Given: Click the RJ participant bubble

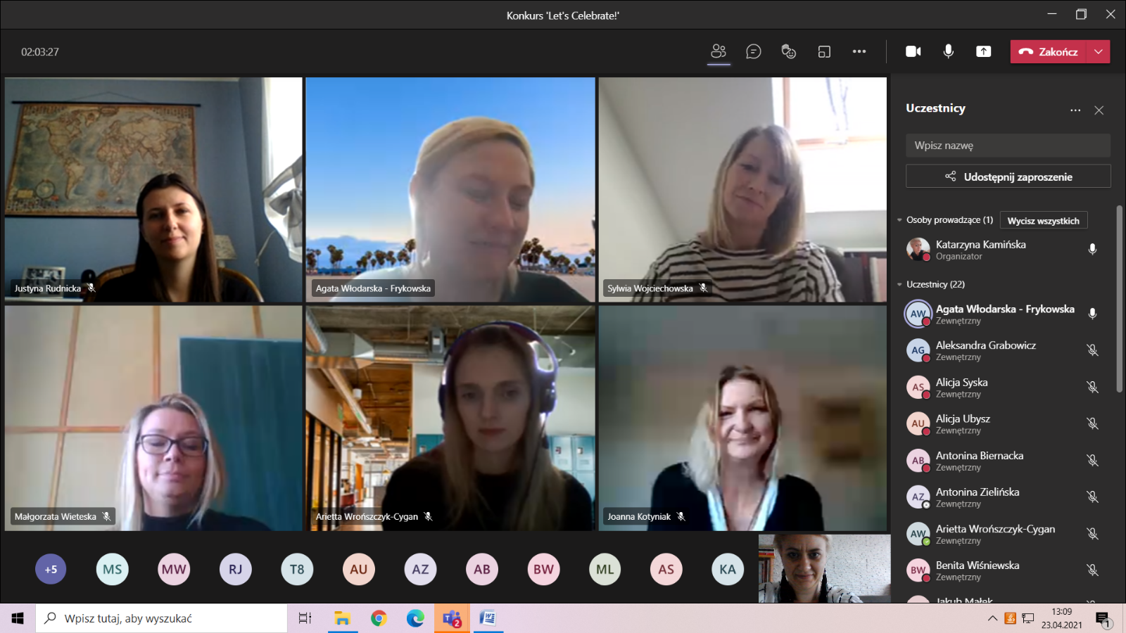Looking at the screenshot, I should click(x=236, y=569).
